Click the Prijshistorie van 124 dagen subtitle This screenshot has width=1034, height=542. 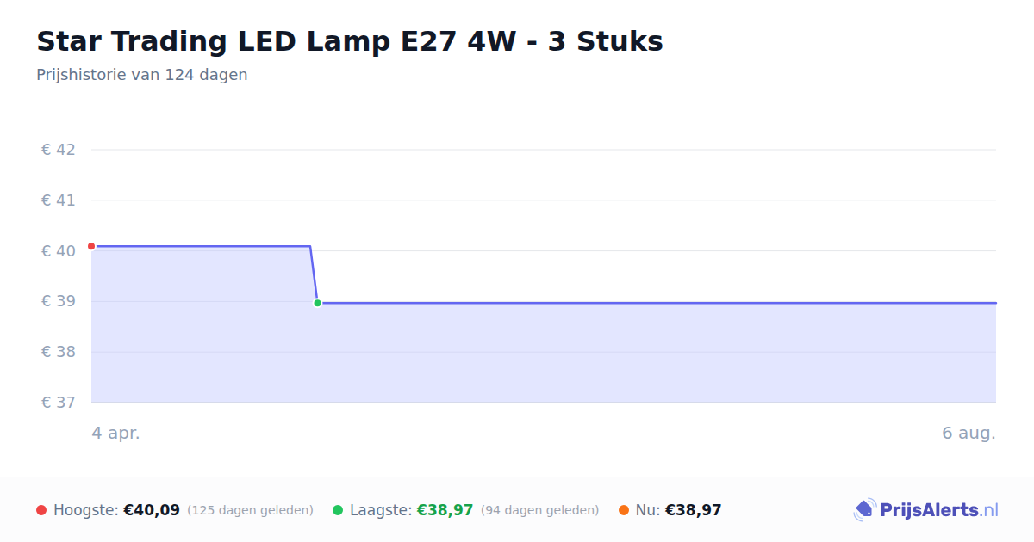[x=142, y=75]
